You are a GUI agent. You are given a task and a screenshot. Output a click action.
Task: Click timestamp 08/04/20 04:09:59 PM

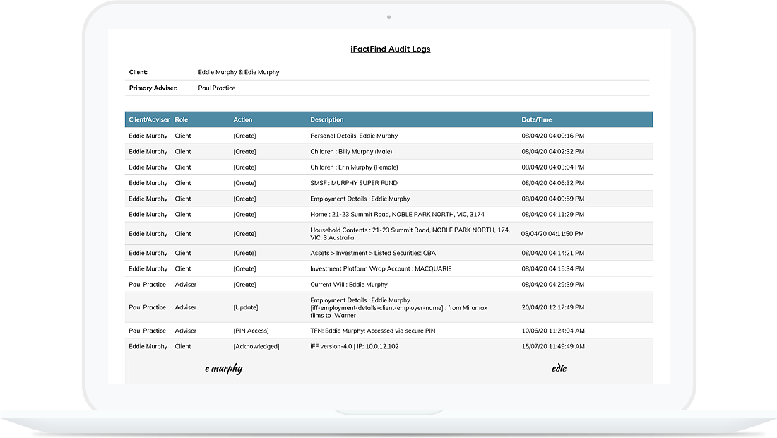click(x=552, y=199)
